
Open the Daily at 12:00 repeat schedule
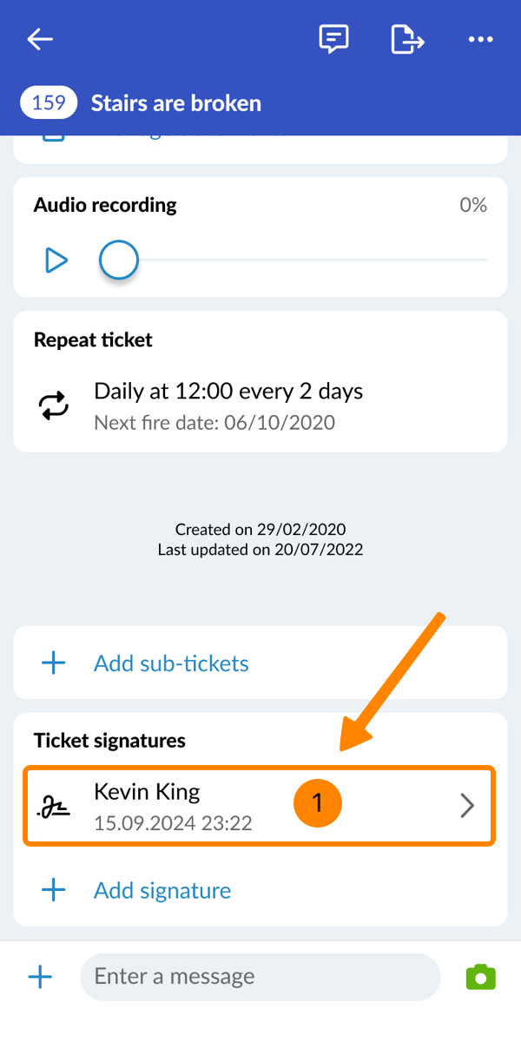point(228,392)
